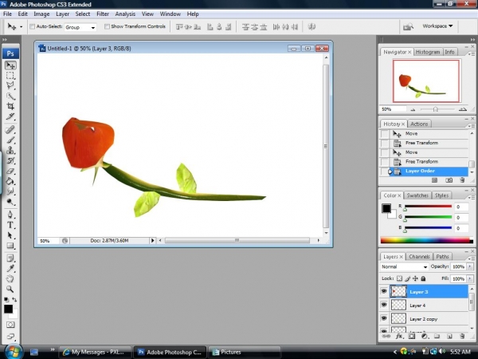
Task: Open document status bar info arrow
Action: click(x=152, y=241)
